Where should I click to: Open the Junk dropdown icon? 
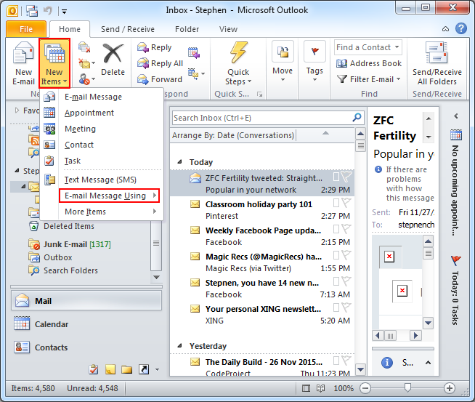tap(86, 79)
